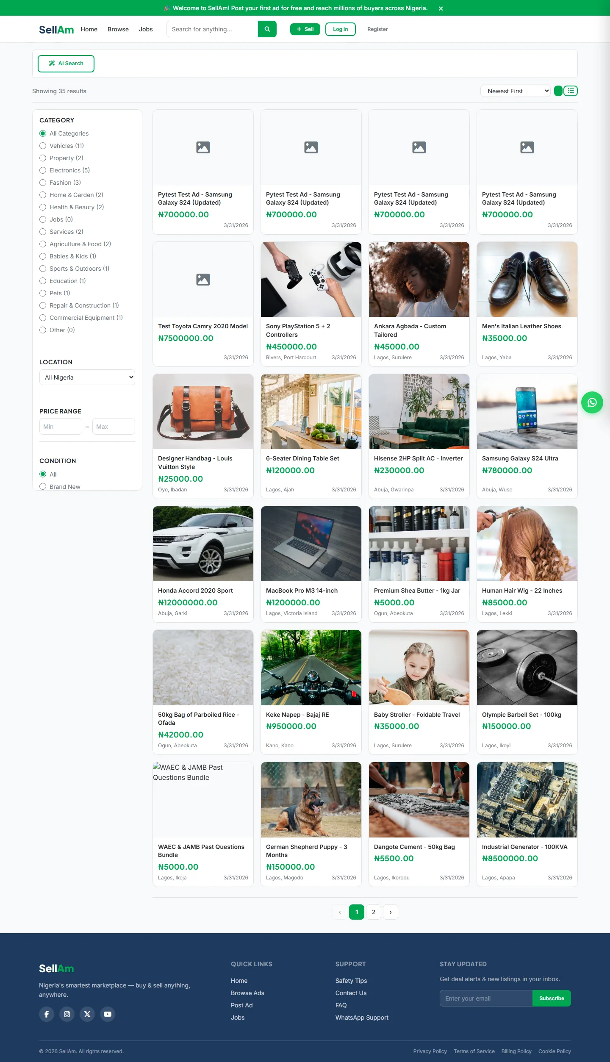
Task: Open SellAm X (Twitter) icon in footer
Action: pos(87,1014)
